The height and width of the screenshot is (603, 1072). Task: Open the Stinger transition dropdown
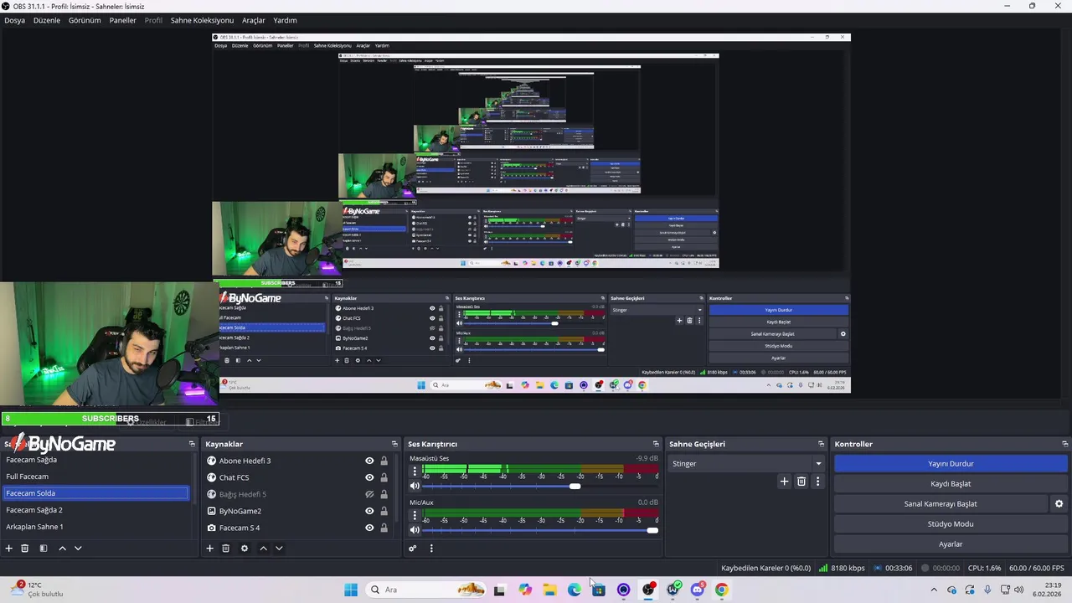(x=746, y=463)
